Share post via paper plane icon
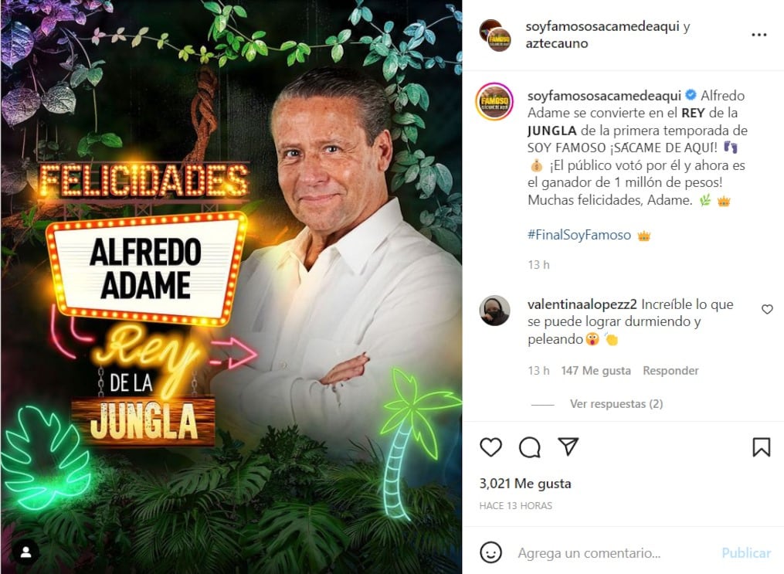 click(x=568, y=446)
